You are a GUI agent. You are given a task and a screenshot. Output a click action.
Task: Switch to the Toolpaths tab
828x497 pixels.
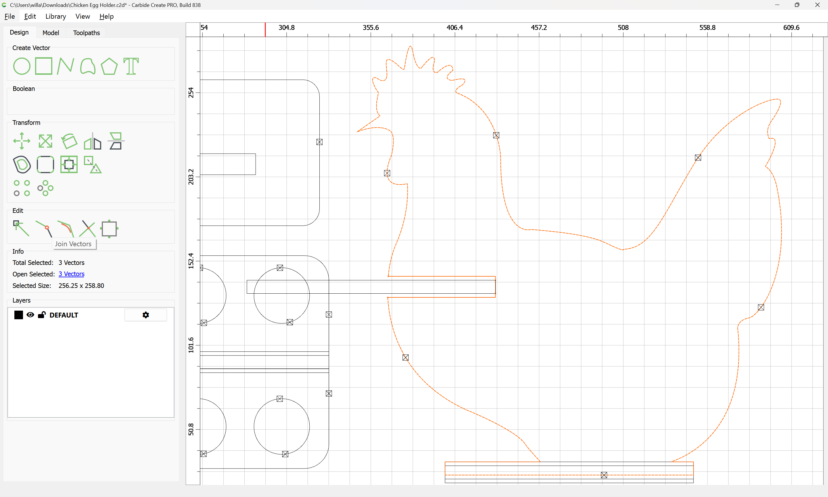click(86, 33)
